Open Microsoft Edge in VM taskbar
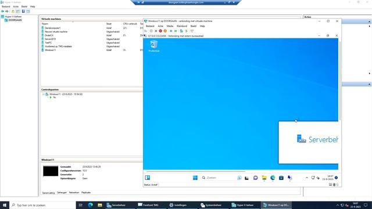 point(273,178)
